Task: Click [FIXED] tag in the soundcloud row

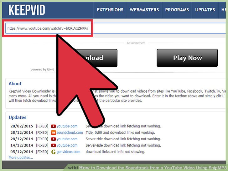Action: pyautogui.click(x=42, y=132)
